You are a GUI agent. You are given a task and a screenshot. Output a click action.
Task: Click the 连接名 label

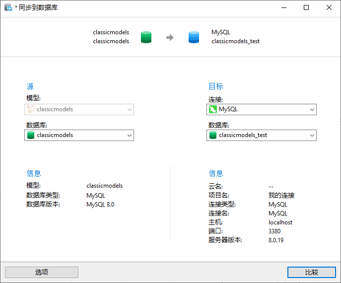pos(219,213)
